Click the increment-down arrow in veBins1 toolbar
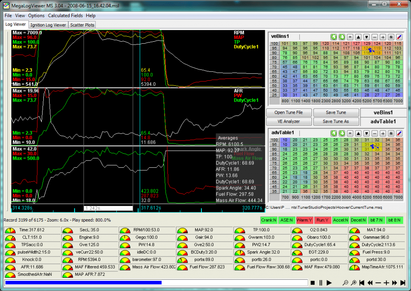 point(366,37)
